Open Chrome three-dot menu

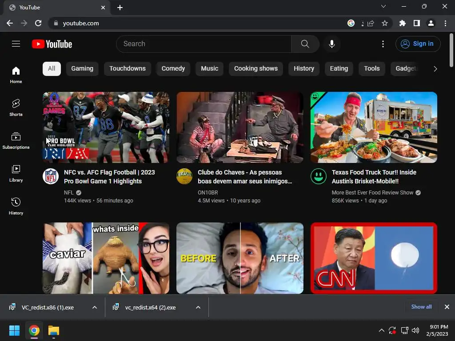tap(445, 23)
